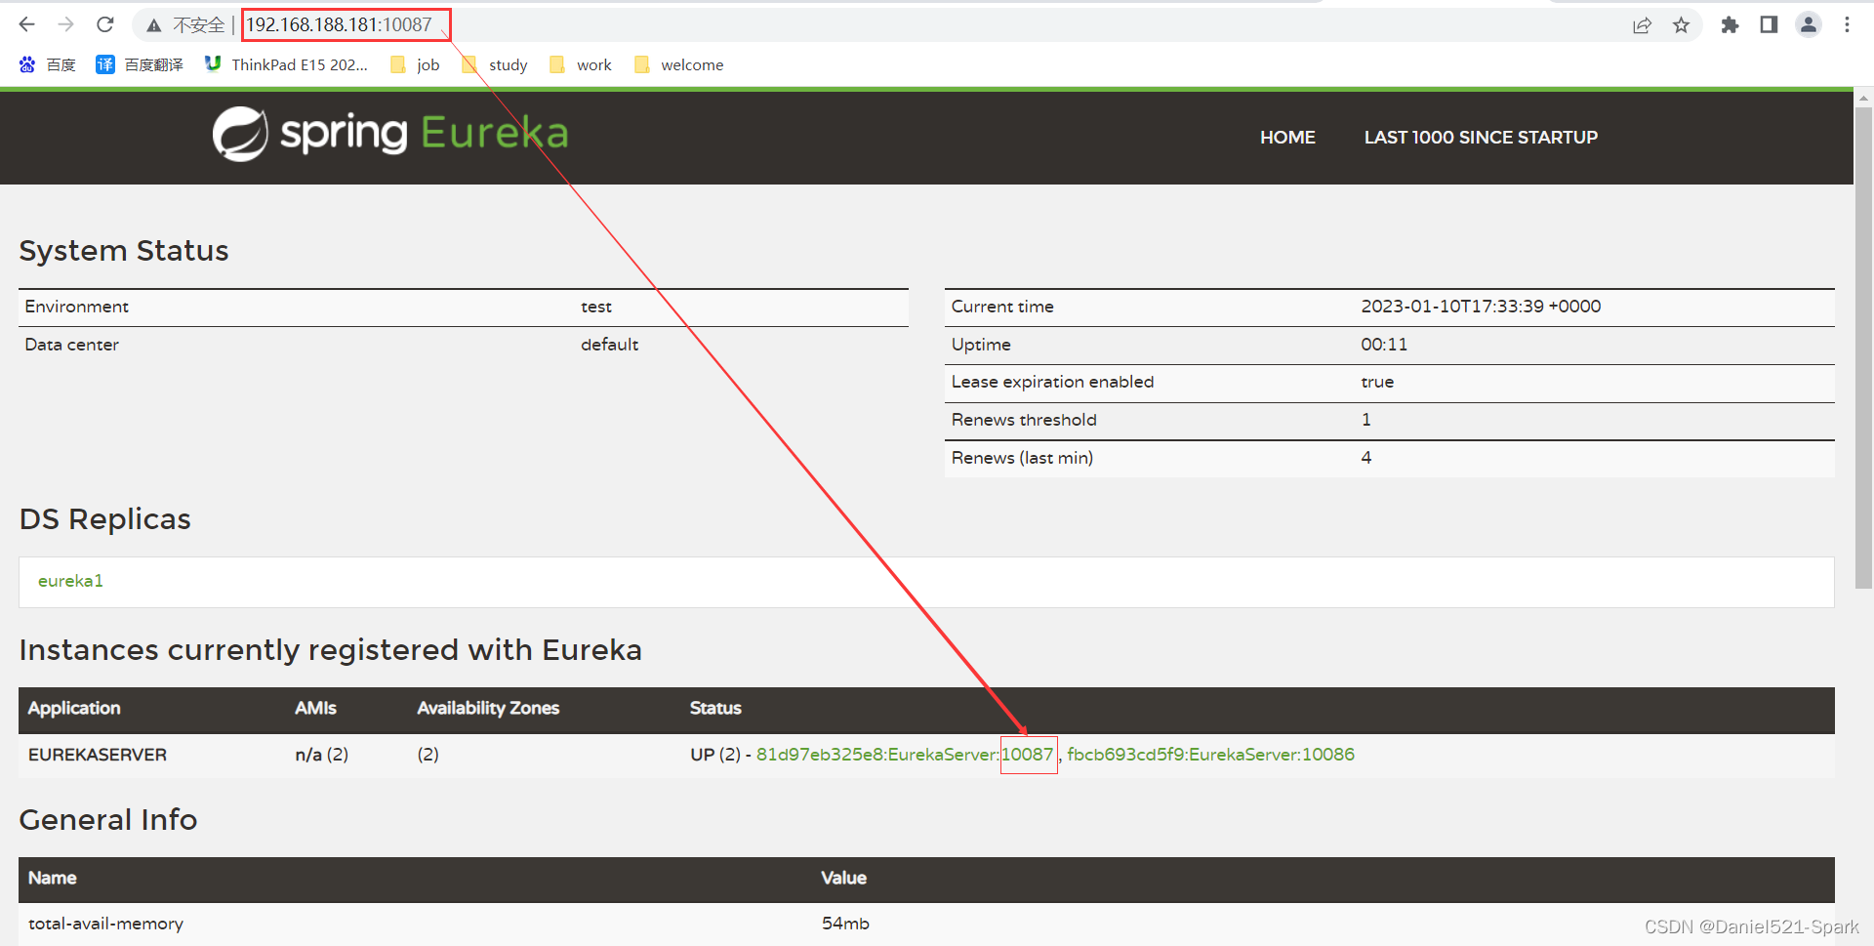
Task: Click the 54mb memory value
Action: pos(845,924)
